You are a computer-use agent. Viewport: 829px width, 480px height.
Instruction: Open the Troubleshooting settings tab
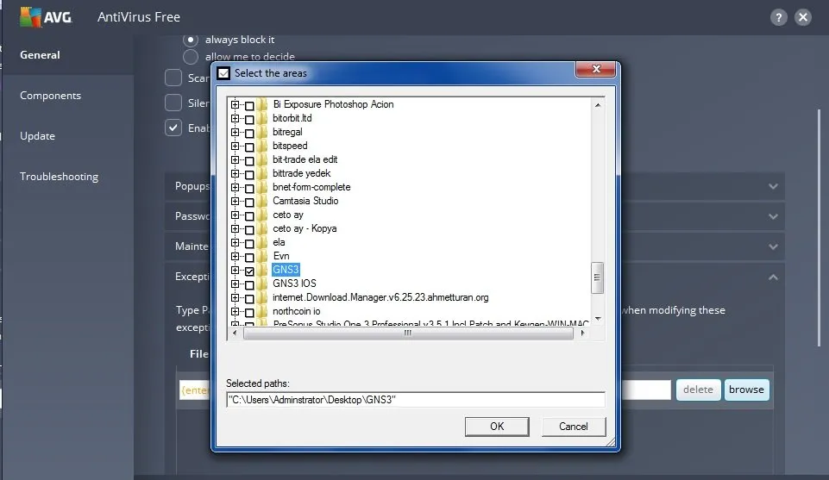[x=60, y=177]
